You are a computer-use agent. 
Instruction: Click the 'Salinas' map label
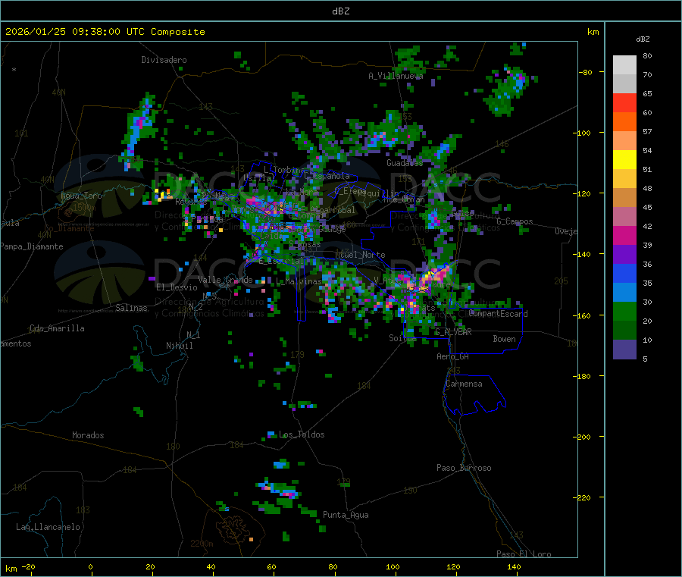[131, 308]
